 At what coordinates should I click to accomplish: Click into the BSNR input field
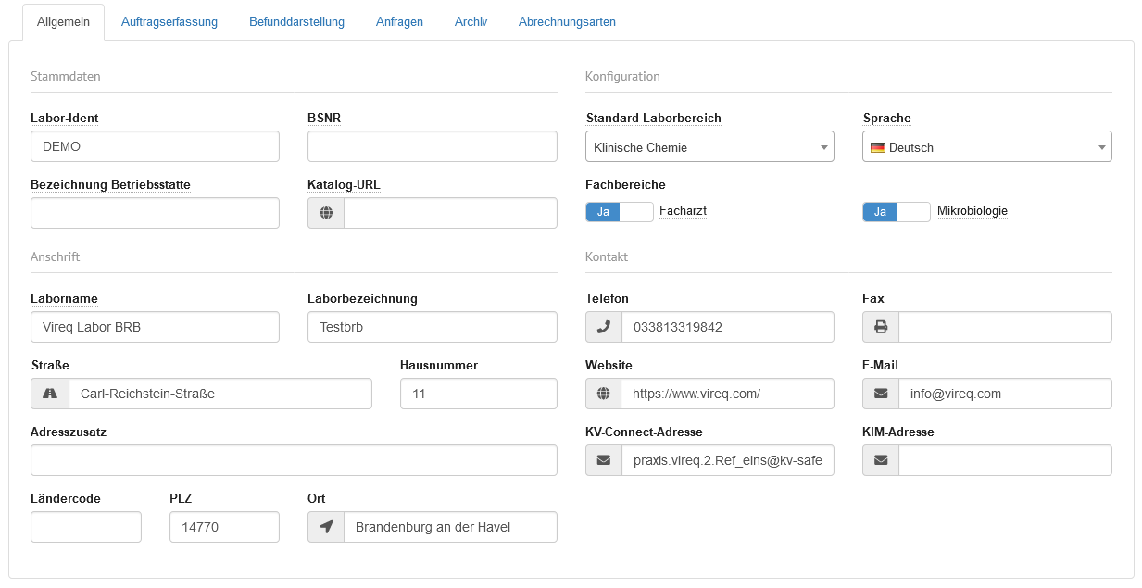pos(432,146)
